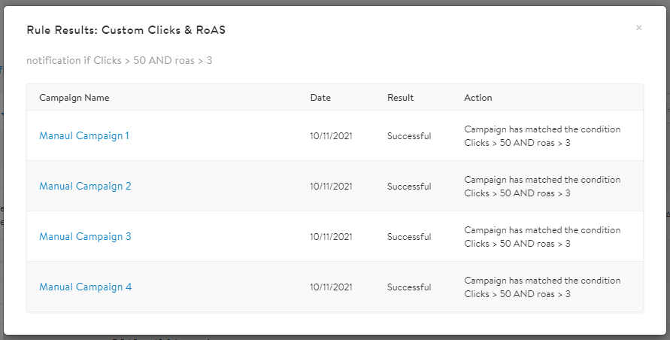Image resolution: width=670 pixels, height=340 pixels.
Task: Click Successful result for Manaul Campaign 1
Action: pos(409,136)
